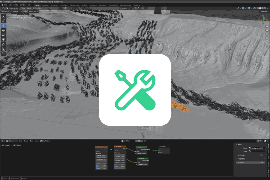
Task: Click the World breadcrumb in node editor
Action: (17, 145)
